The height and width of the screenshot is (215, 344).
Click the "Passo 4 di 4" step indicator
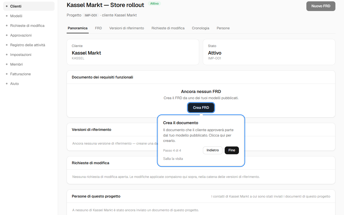coord(172,150)
